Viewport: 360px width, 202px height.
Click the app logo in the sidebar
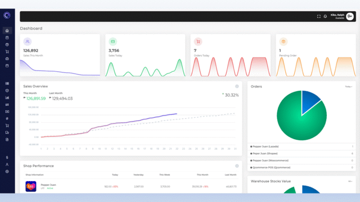coord(7,15)
